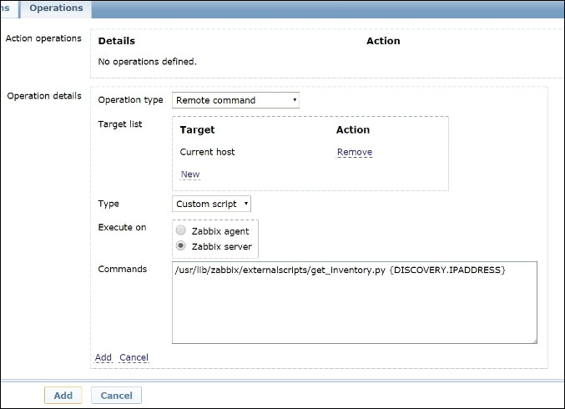The height and width of the screenshot is (409, 565).
Task: Select the Zabbix agent radio button
Action: click(x=181, y=231)
